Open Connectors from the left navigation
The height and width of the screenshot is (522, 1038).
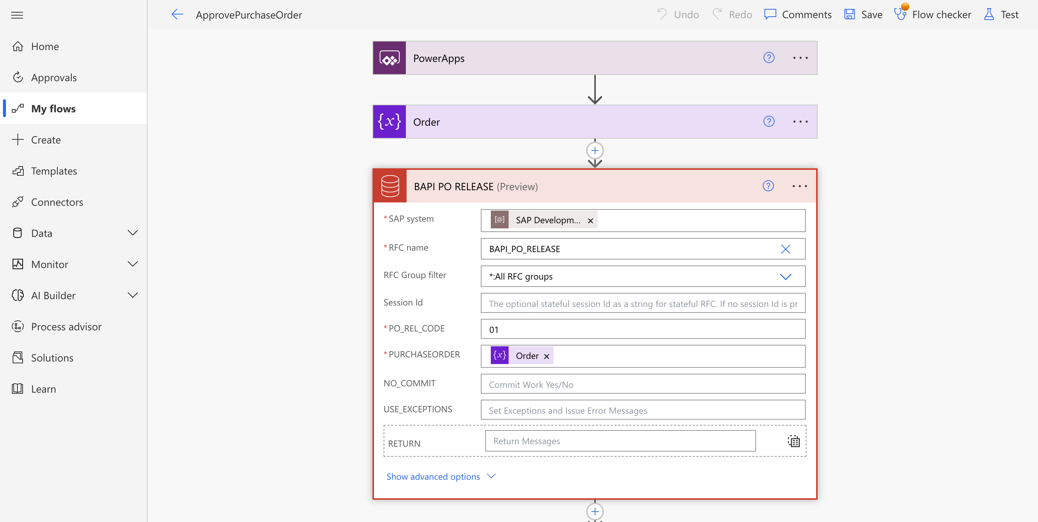57,202
